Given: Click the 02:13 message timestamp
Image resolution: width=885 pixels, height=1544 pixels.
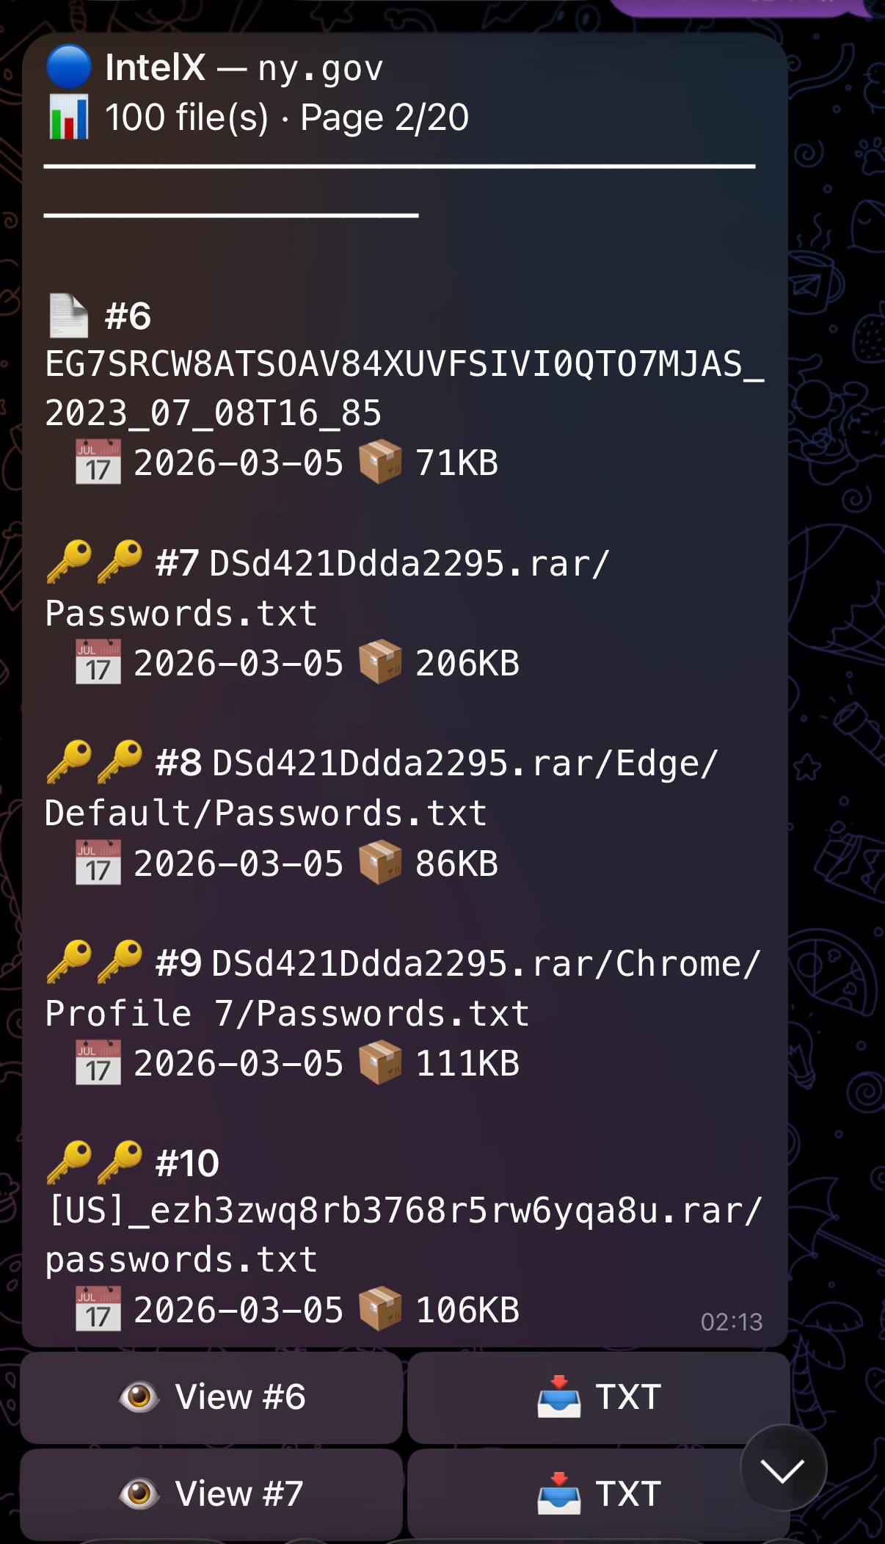Looking at the screenshot, I should (x=732, y=1322).
